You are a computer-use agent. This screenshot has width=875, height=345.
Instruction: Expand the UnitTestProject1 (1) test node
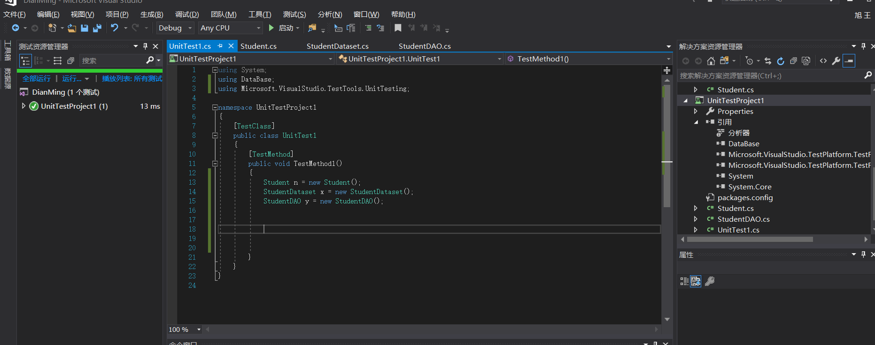(23, 106)
